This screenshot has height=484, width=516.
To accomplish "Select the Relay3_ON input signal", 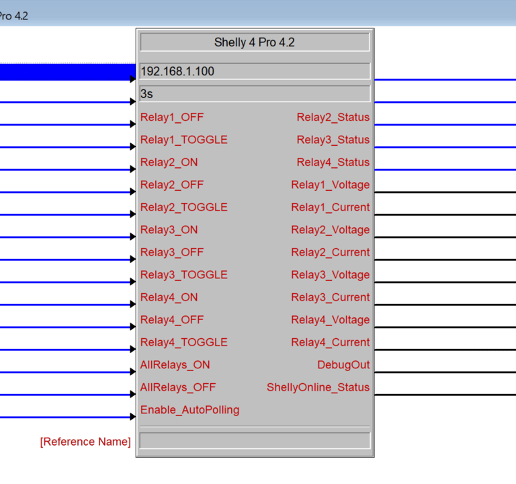I will (169, 230).
